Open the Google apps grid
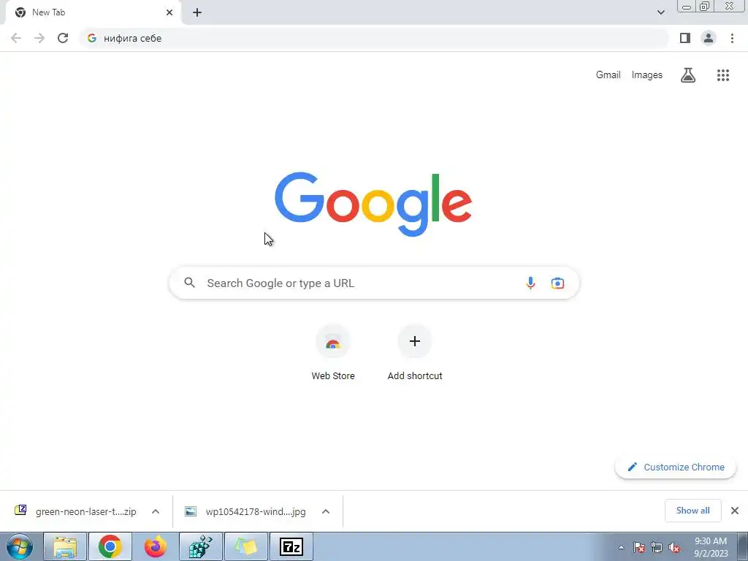This screenshot has height=561, width=748. pyautogui.click(x=722, y=75)
